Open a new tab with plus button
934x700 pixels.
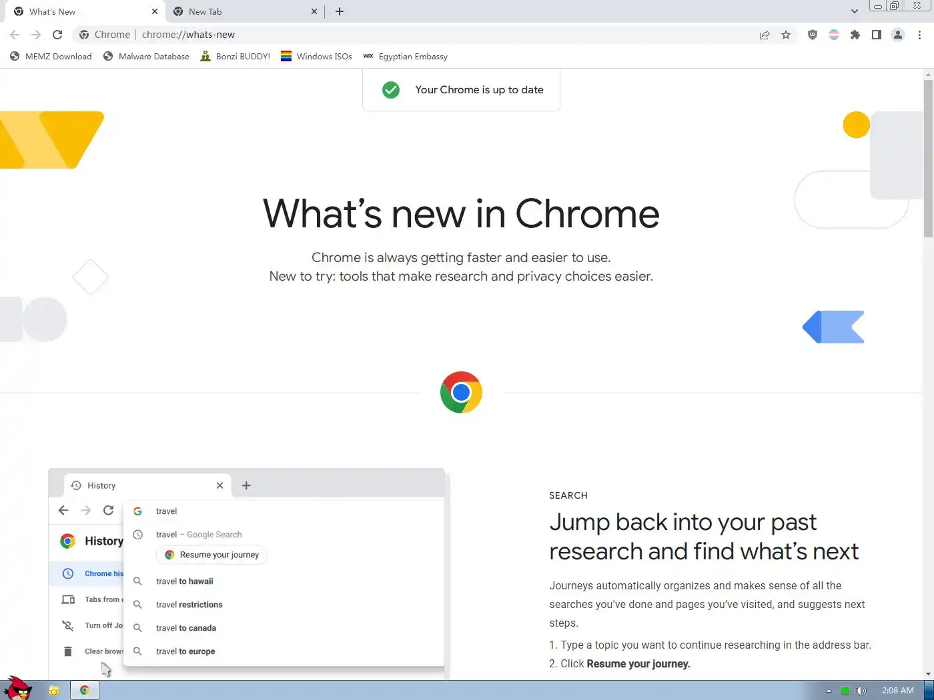coord(340,11)
